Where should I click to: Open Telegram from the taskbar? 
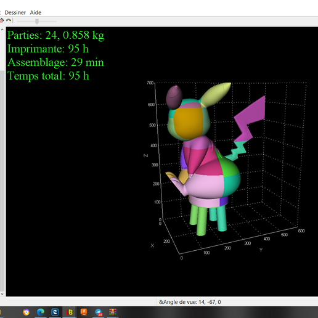[99, 312]
